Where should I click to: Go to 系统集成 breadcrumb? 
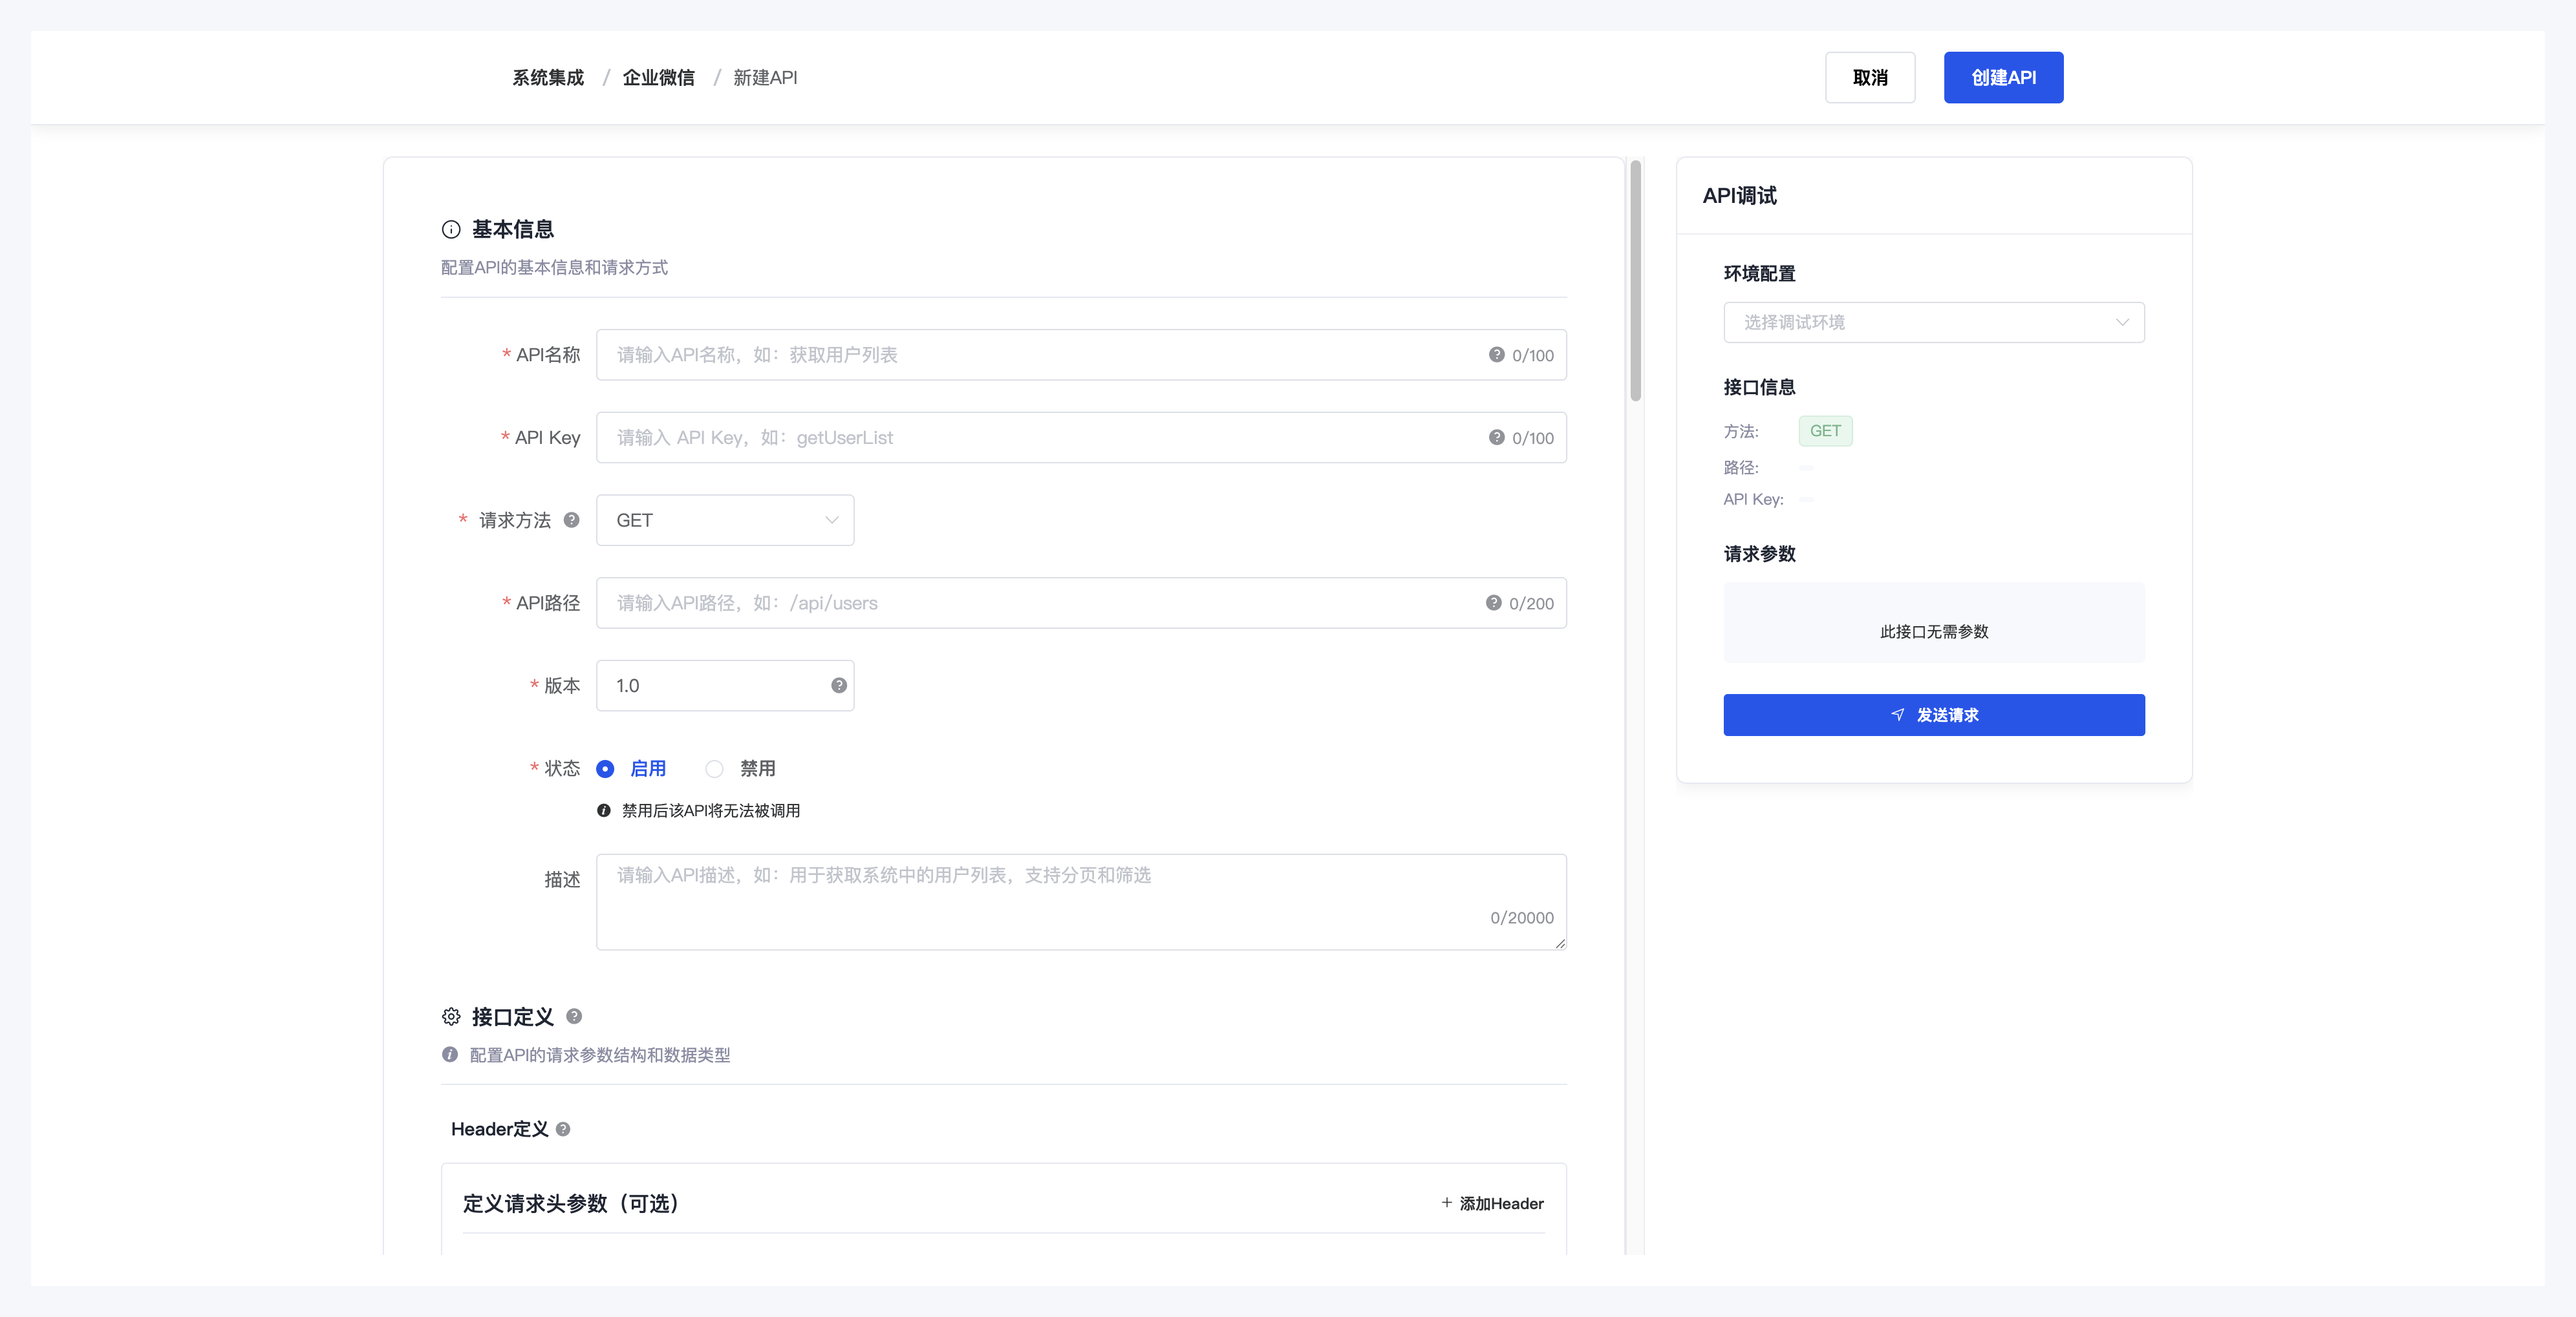(x=548, y=78)
